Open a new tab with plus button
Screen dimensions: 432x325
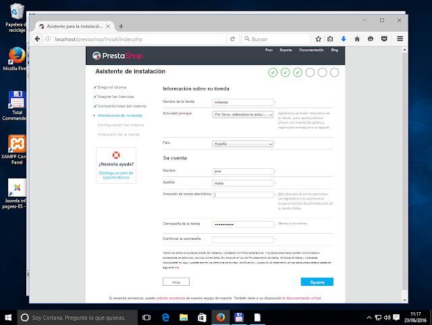[x=121, y=26]
